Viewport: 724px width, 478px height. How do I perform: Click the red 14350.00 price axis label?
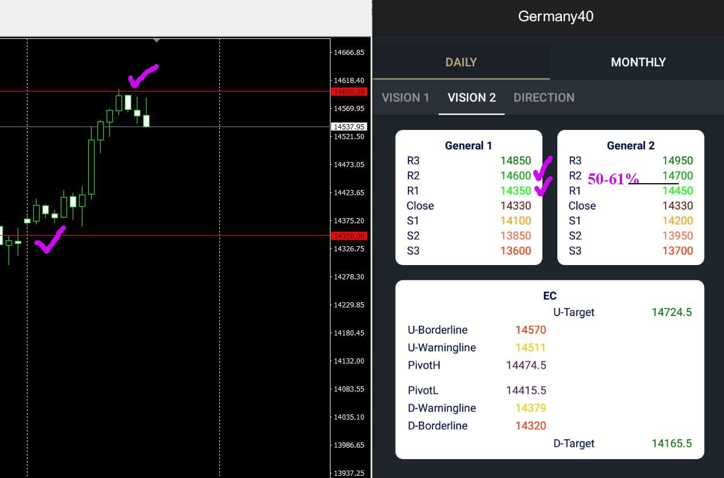pyautogui.click(x=349, y=236)
